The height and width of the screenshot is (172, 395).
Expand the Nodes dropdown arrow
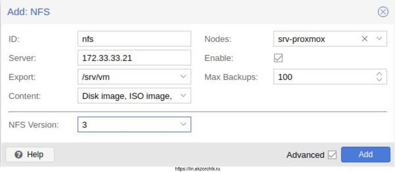[x=379, y=39]
